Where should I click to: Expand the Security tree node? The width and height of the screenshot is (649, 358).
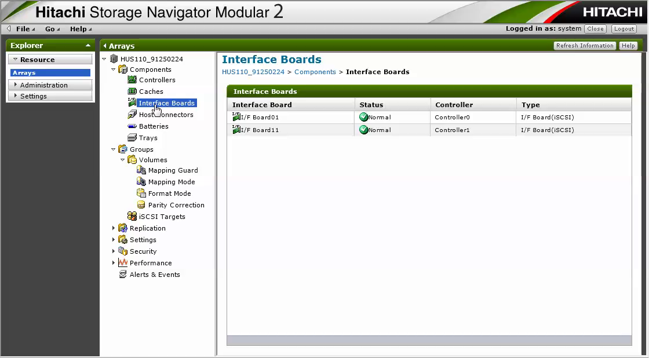tap(114, 251)
